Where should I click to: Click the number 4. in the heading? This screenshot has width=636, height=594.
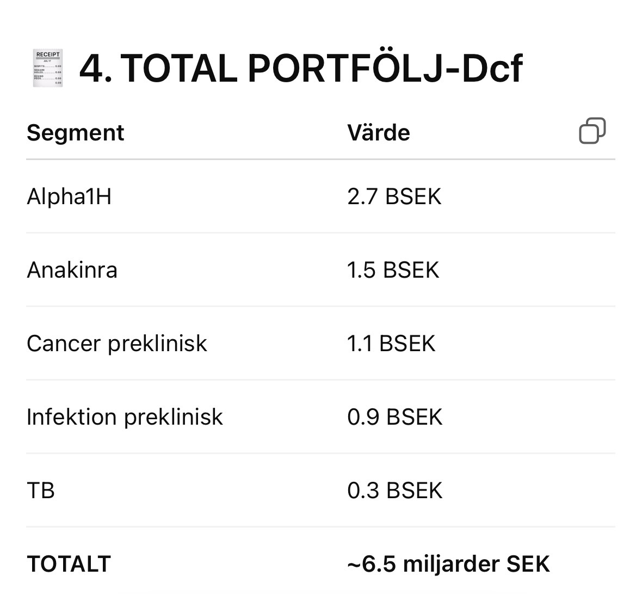(x=96, y=69)
